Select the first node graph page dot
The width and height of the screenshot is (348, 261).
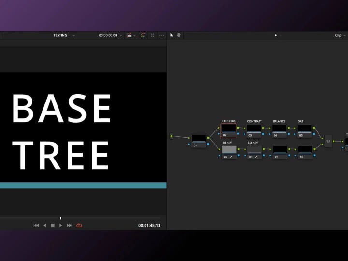pyautogui.click(x=276, y=35)
